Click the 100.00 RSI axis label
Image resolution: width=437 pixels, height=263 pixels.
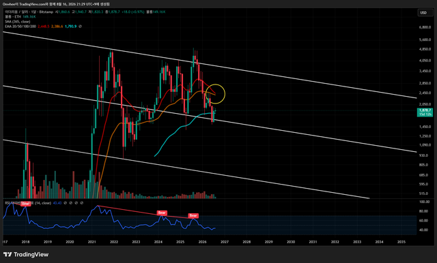pos(425,202)
